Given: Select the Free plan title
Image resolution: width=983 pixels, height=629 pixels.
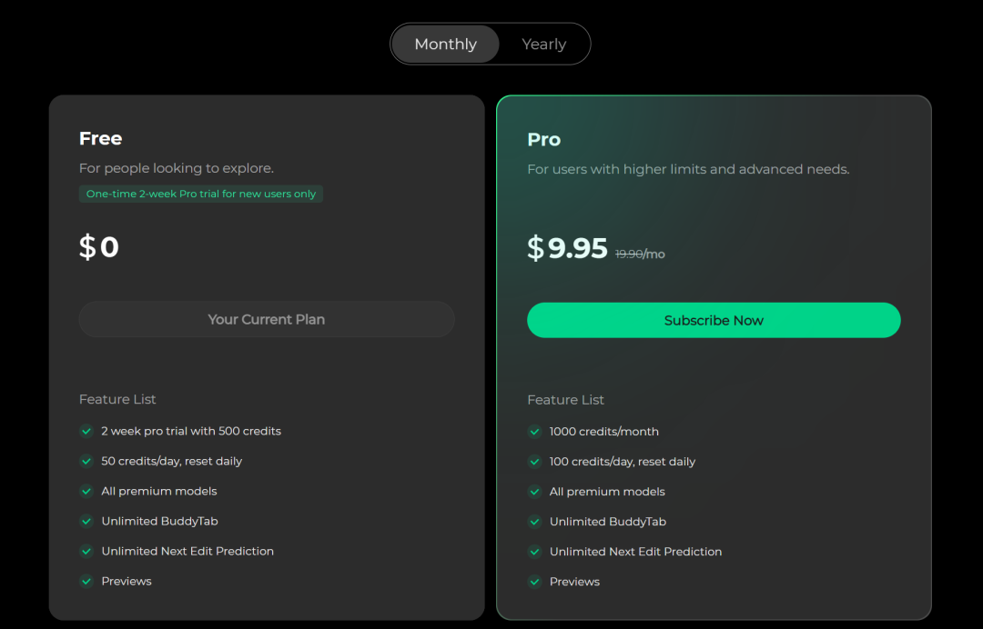Looking at the screenshot, I should pyautogui.click(x=100, y=138).
